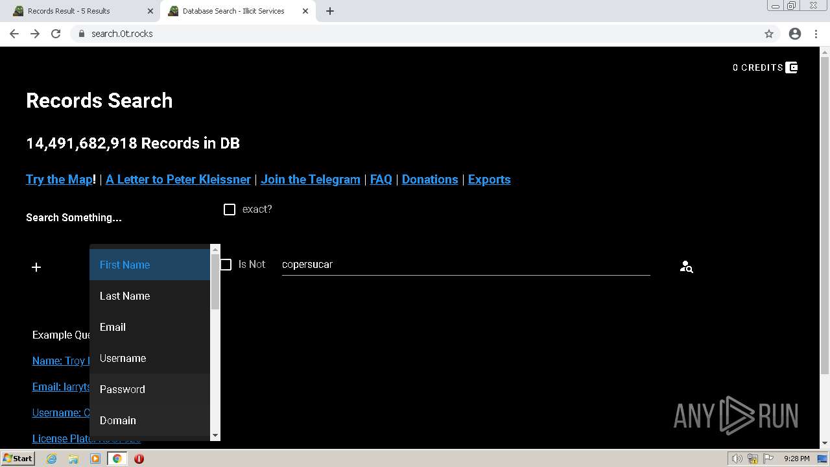
Task: Click the dropdown list scrollbar thumb
Action: [215, 281]
